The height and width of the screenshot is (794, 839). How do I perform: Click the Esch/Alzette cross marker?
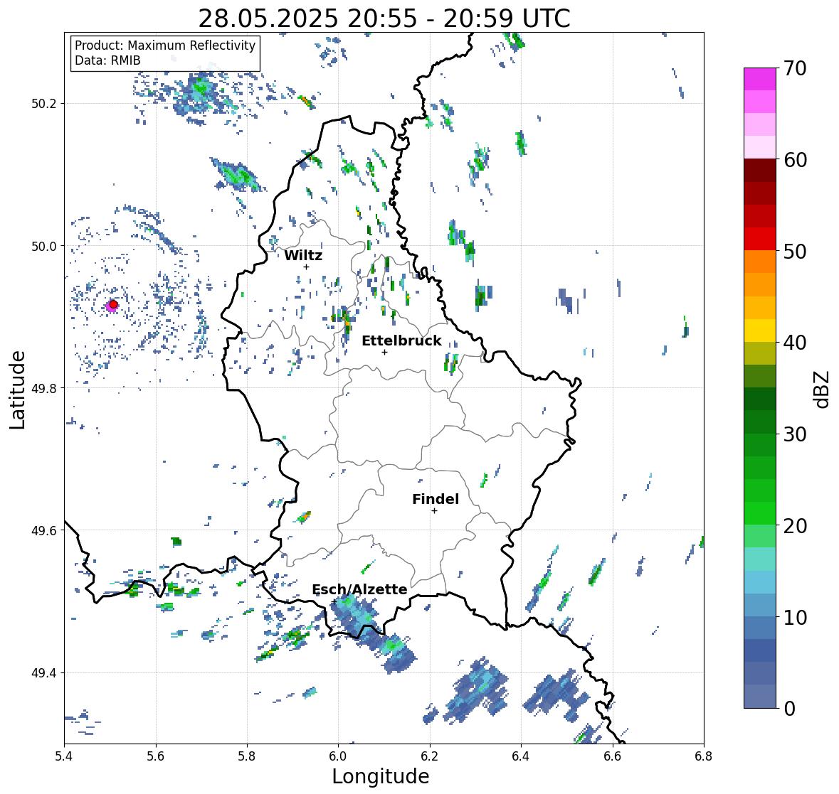[333, 601]
